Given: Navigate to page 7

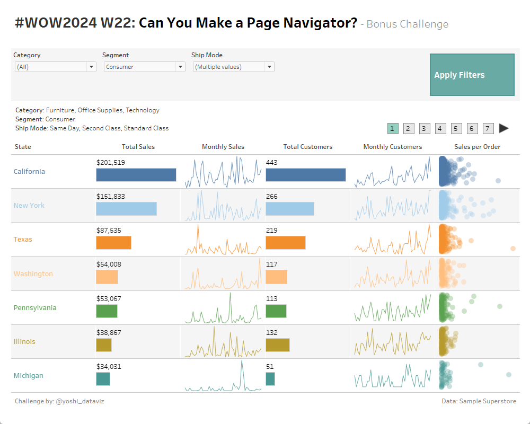Looking at the screenshot, I should (x=488, y=128).
